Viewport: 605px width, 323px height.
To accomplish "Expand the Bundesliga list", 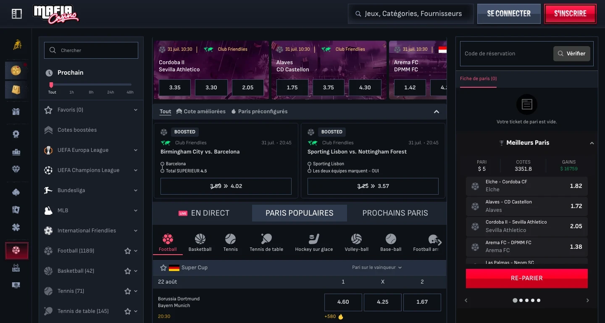I will tap(136, 190).
